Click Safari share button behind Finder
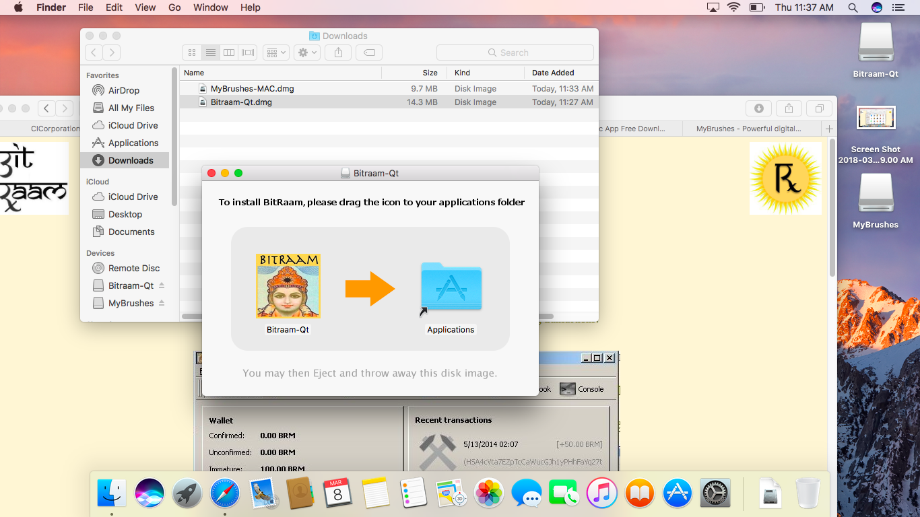 tap(789, 108)
